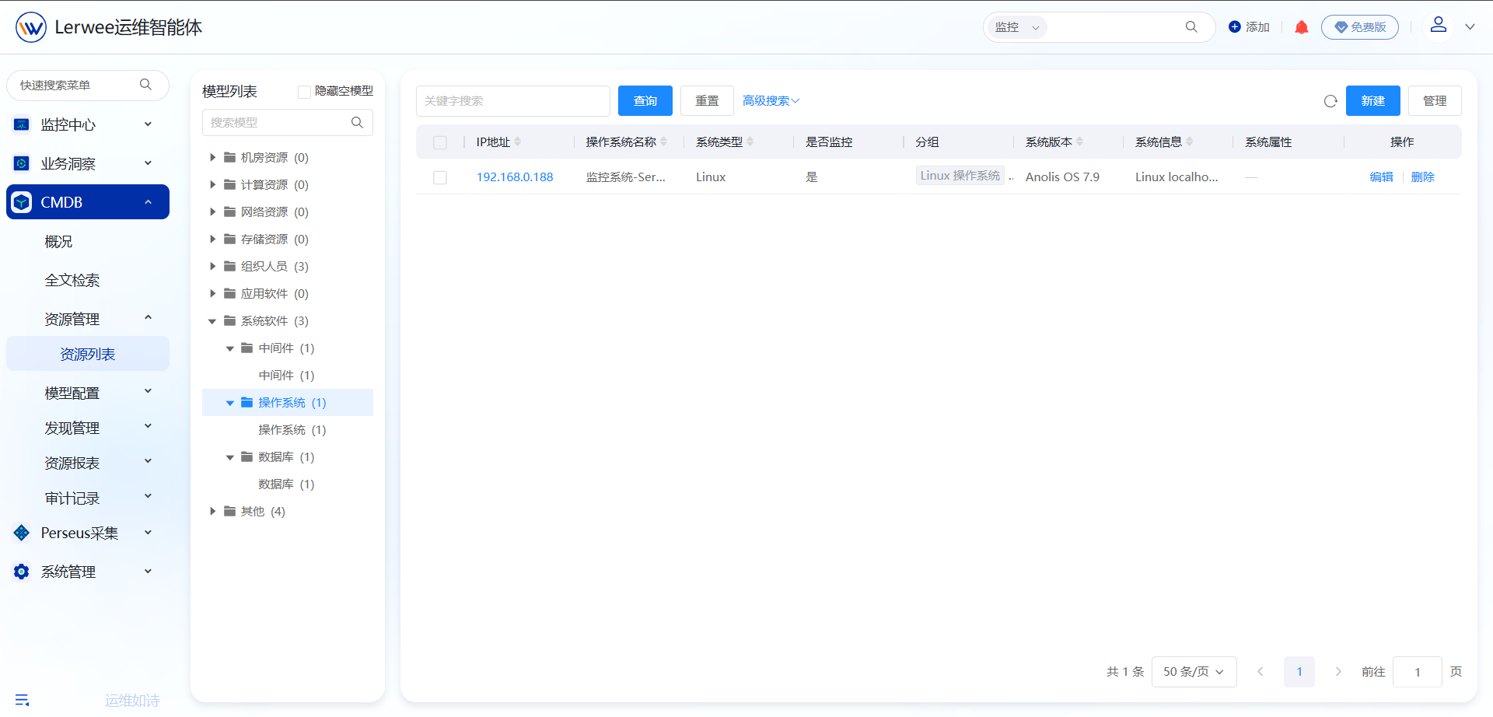Click the 新建 button
The width and height of the screenshot is (1493, 717).
coord(1373,101)
